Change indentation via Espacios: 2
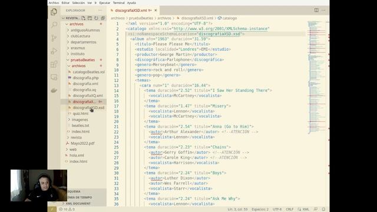This screenshot has width=377, height=212. pos(260,210)
